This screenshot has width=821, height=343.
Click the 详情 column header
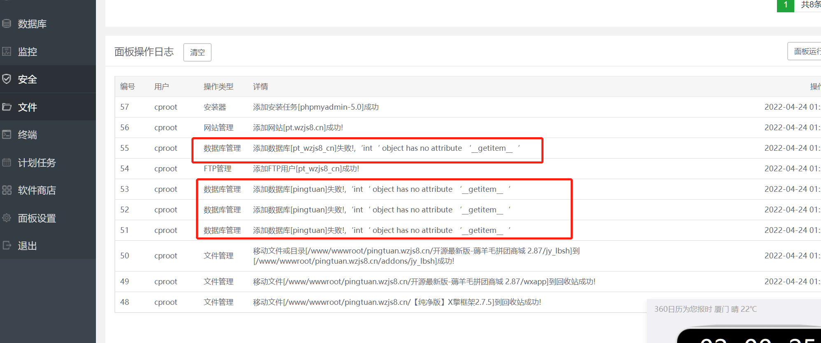tap(260, 87)
